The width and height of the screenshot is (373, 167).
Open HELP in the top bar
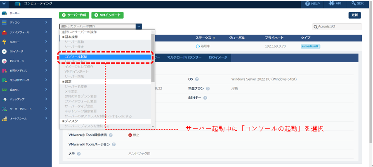pyautogui.click(x=316, y=4)
